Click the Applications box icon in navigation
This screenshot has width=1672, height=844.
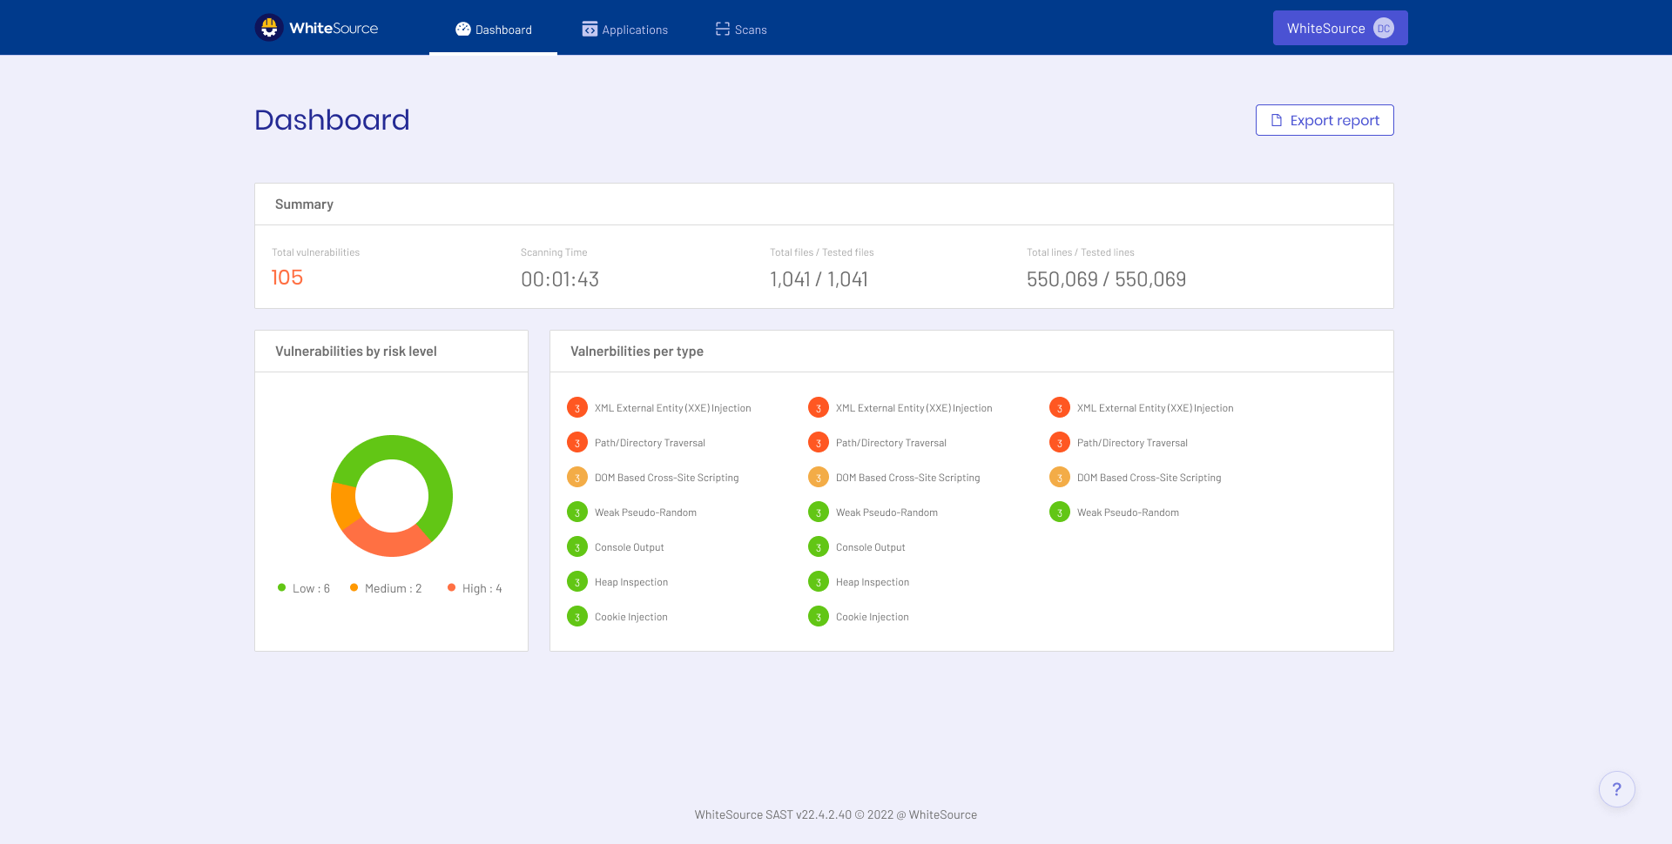[588, 29]
